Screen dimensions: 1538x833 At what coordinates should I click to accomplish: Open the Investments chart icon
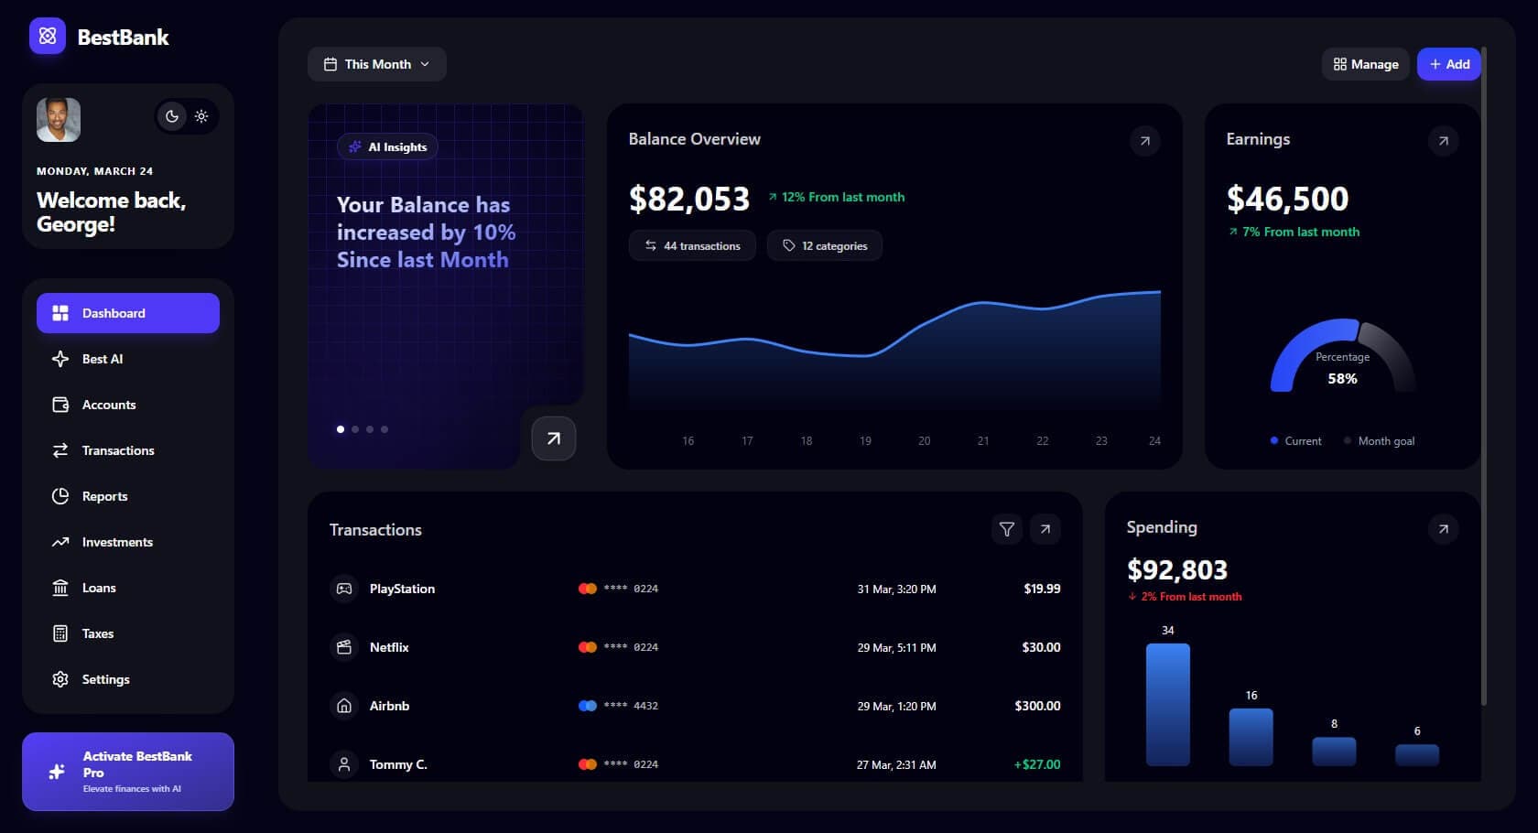(x=60, y=541)
